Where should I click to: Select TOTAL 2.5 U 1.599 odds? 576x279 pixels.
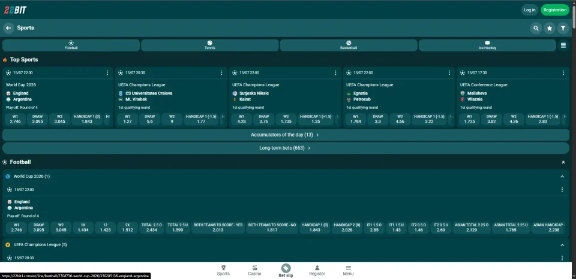point(178,228)
